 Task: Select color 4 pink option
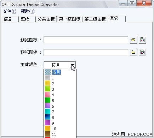click(60, 95)
